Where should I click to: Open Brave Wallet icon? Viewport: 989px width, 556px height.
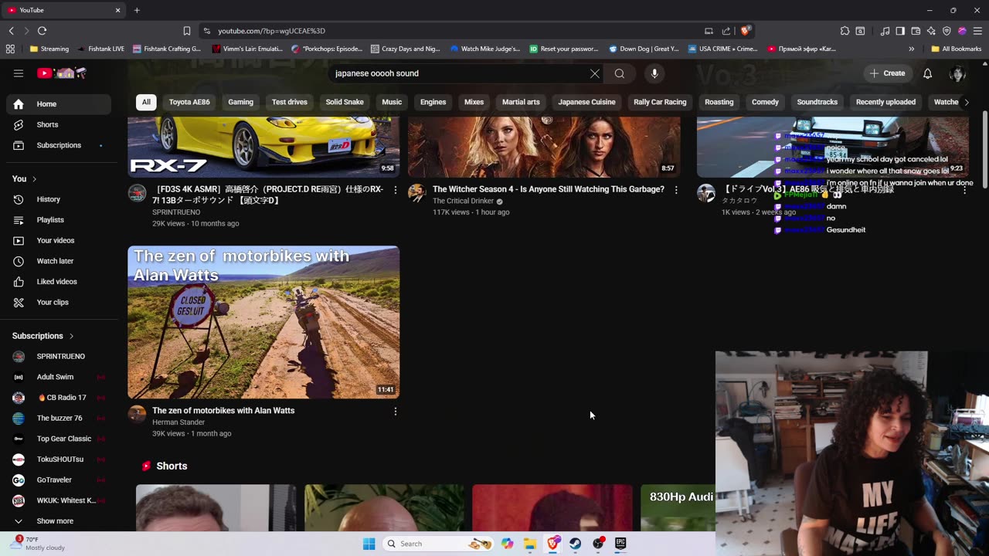coord(916,31)
